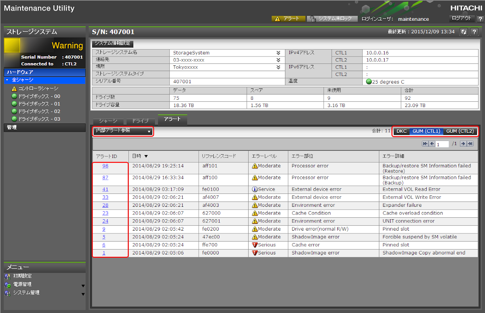This screenshot has width=485, height=313.
Task: Jump to last alerts page
Action: click(470, 144)
